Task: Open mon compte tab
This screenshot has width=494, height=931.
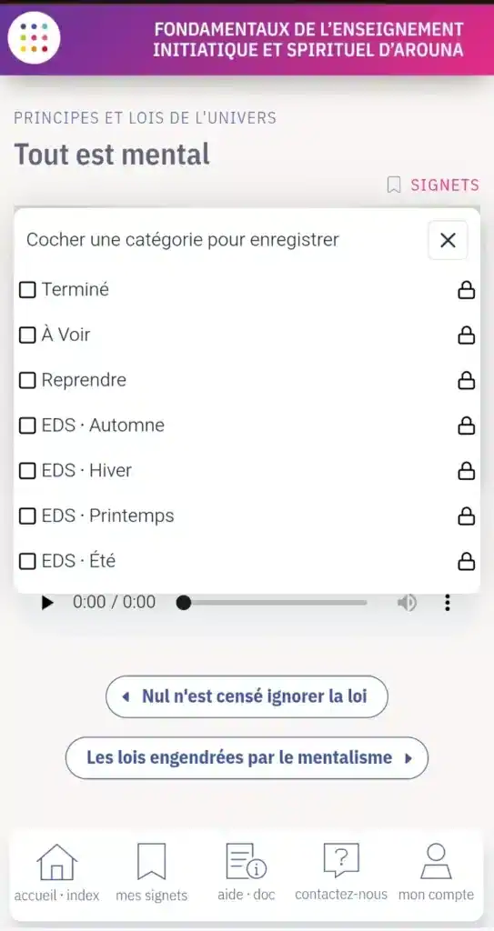Action: (437, 872)
